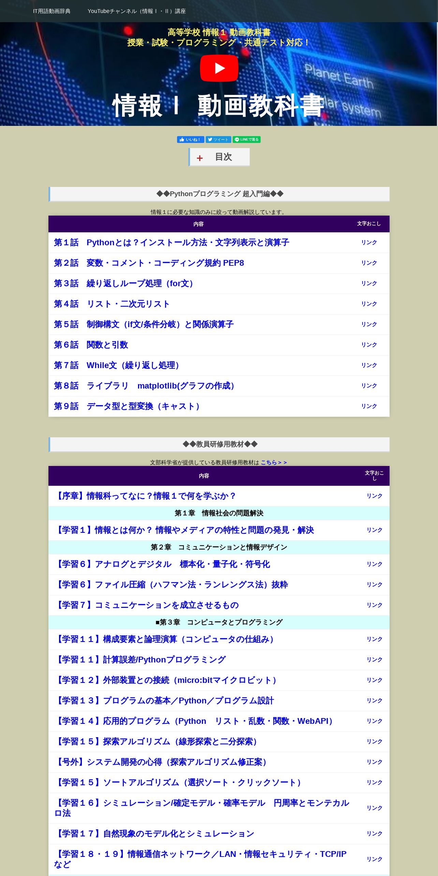Open 第8話 ライブラリ matplotlib lesson
438x876 pixels.
point(146,386)
